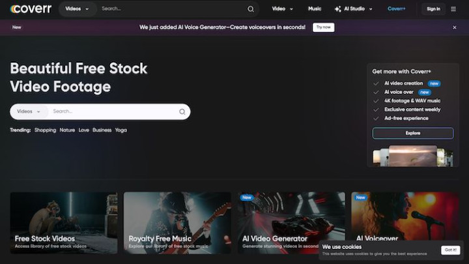Click the Try now button in the banner
The image size is (469, 264).
click(323, 27)
